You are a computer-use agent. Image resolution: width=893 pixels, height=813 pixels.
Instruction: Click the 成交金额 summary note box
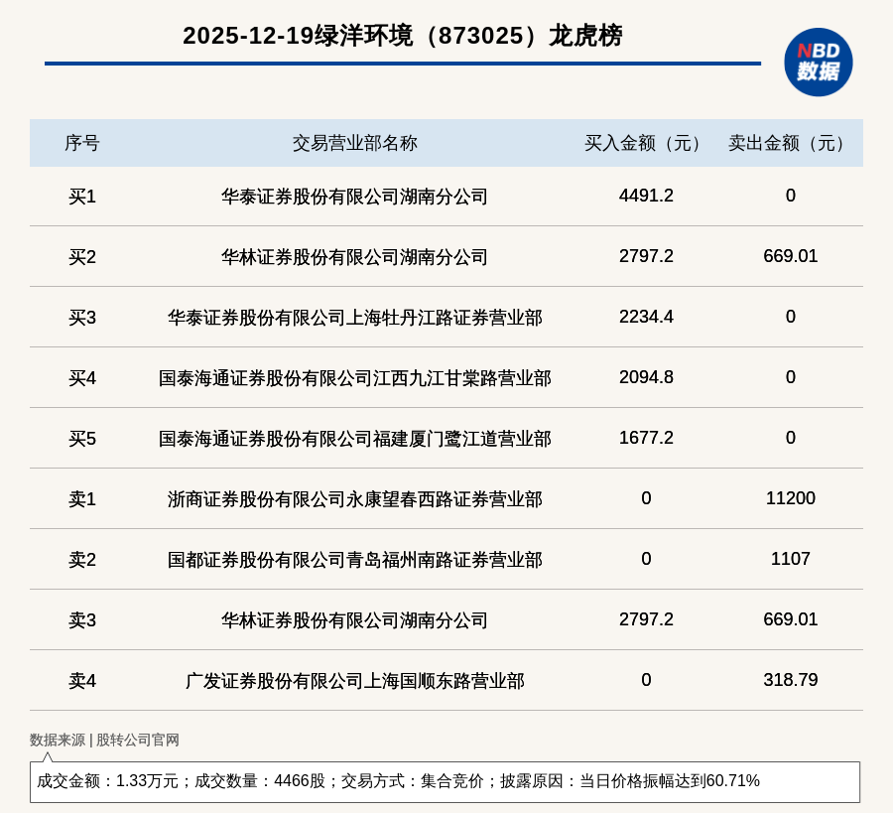(445, 781)
